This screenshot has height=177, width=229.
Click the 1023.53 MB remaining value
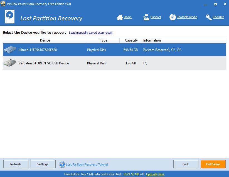pyautogui.click(x=131, y=174)
